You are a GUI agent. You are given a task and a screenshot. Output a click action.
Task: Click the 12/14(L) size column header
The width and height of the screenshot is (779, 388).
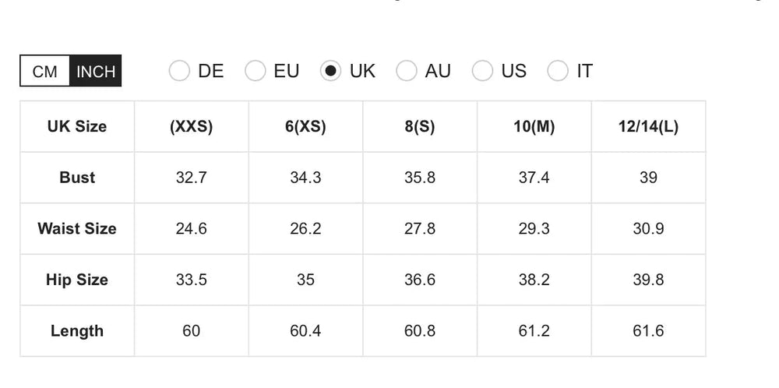click(x=648, y=126)
